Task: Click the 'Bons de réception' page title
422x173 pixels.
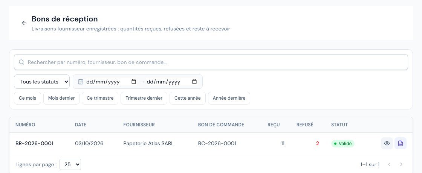Action: 64,19
